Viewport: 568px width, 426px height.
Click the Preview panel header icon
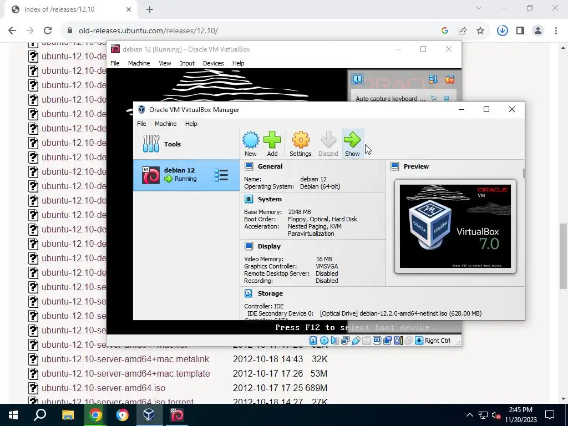[x=395, y=166]
